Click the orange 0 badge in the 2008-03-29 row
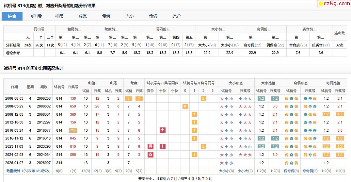The width and height of the screenshot is (351, 182). 185,106
